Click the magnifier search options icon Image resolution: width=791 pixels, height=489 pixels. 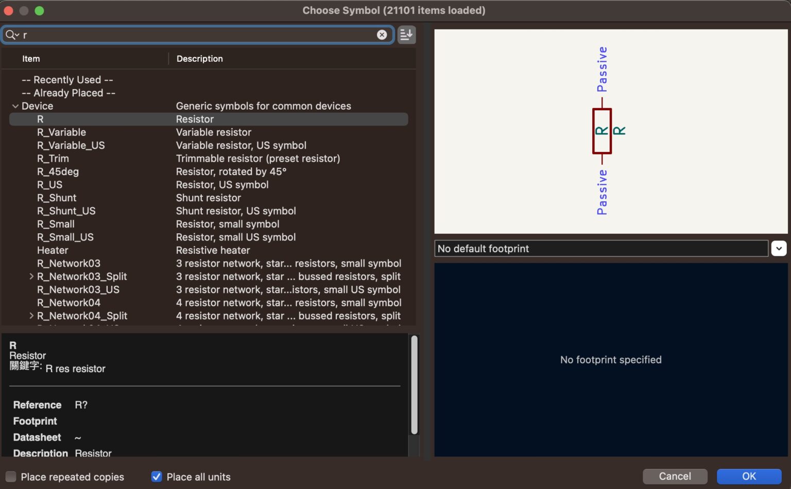pos(12,34)
